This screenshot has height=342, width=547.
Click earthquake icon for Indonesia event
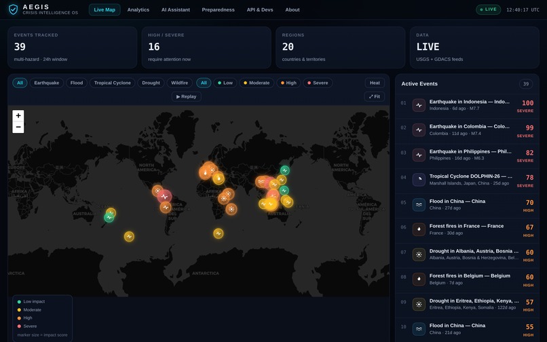point(419,105)
